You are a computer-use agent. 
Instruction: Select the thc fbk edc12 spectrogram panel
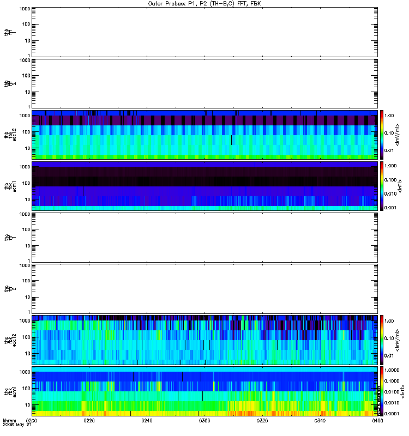coord(204,340)
